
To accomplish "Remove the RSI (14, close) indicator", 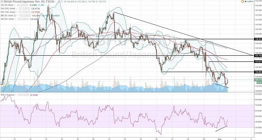I will click(28, 95).
